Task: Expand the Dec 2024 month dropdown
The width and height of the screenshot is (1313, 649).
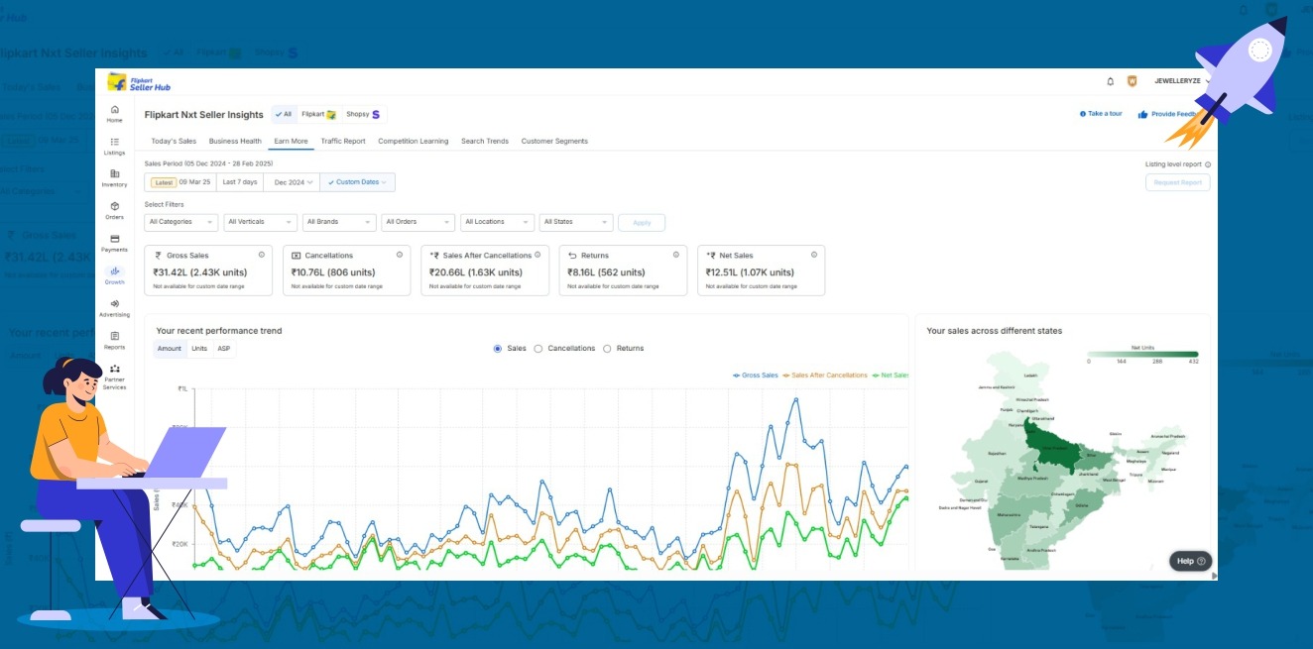Action: tap(293, 182)
